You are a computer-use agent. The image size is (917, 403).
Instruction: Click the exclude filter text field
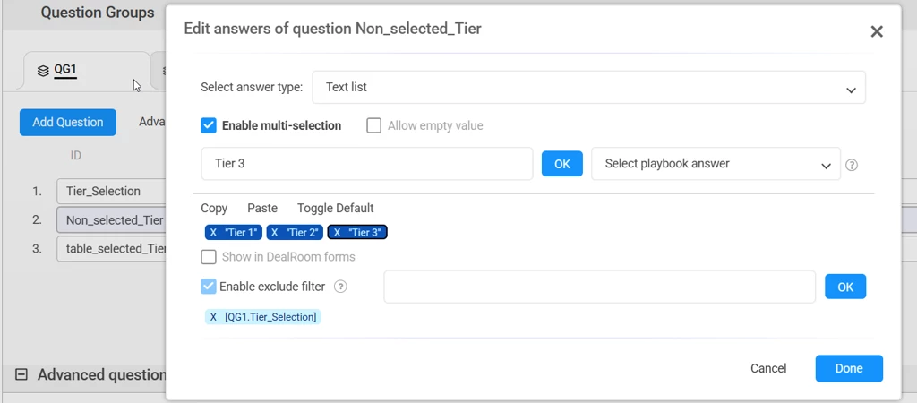pyautogui.click(x=599, y=287)
